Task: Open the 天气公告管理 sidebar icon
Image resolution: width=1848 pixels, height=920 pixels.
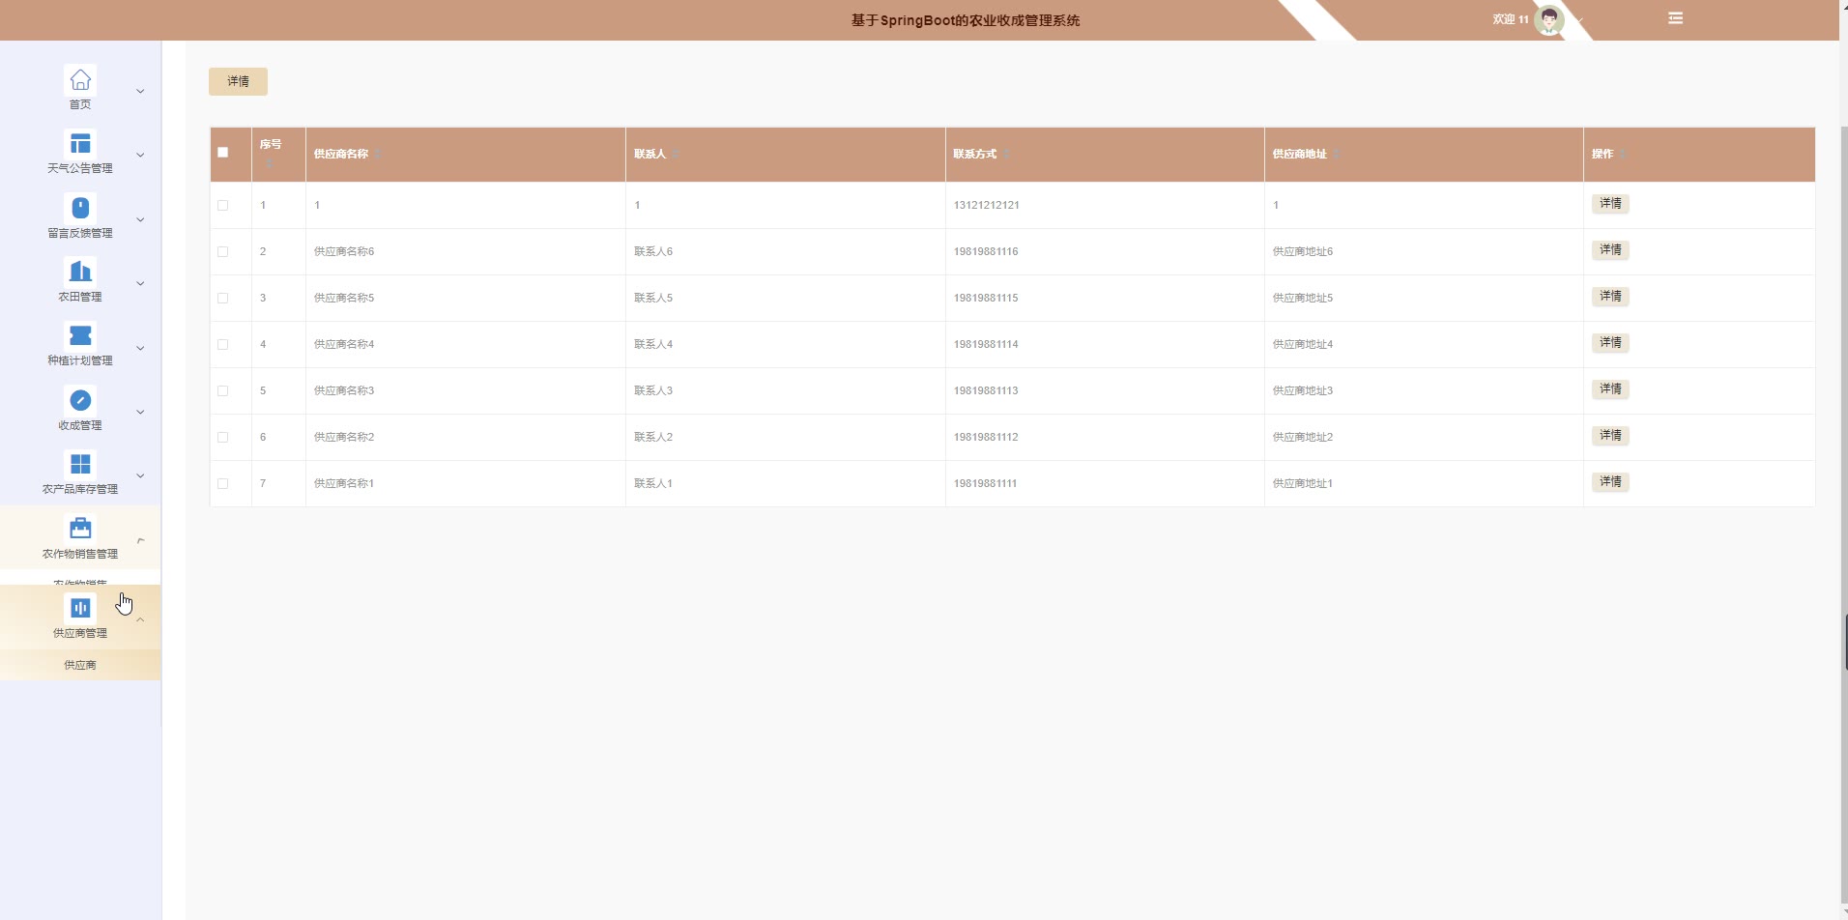Action: (80, 143)
